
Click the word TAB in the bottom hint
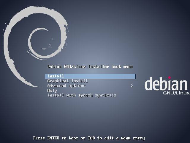(x=91, y=138)
